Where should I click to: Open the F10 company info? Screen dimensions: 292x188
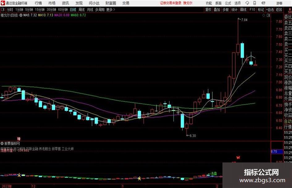click(x=252, y=10)
